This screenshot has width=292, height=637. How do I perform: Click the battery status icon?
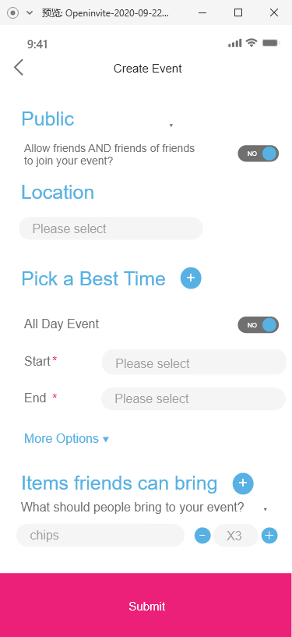click(270, 43)
